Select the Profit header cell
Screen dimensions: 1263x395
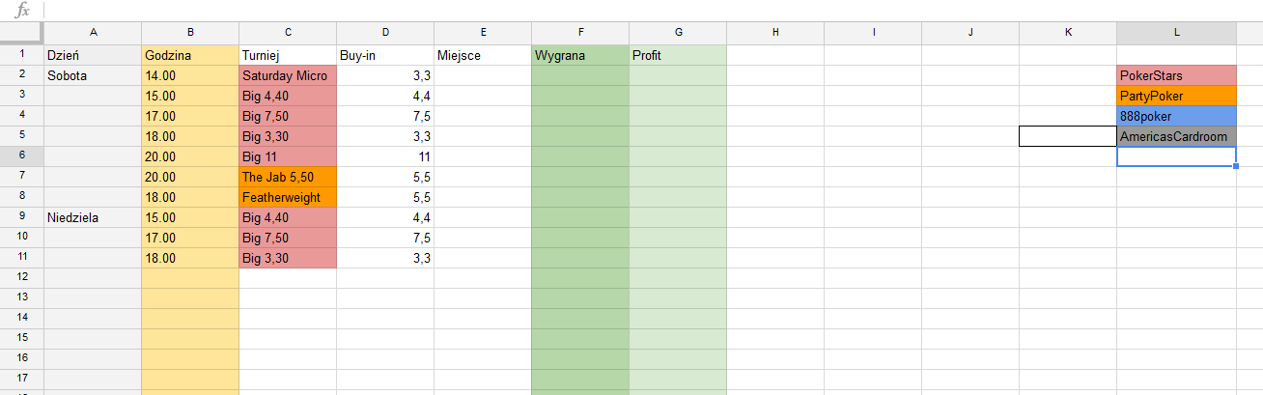click(677, 55)
